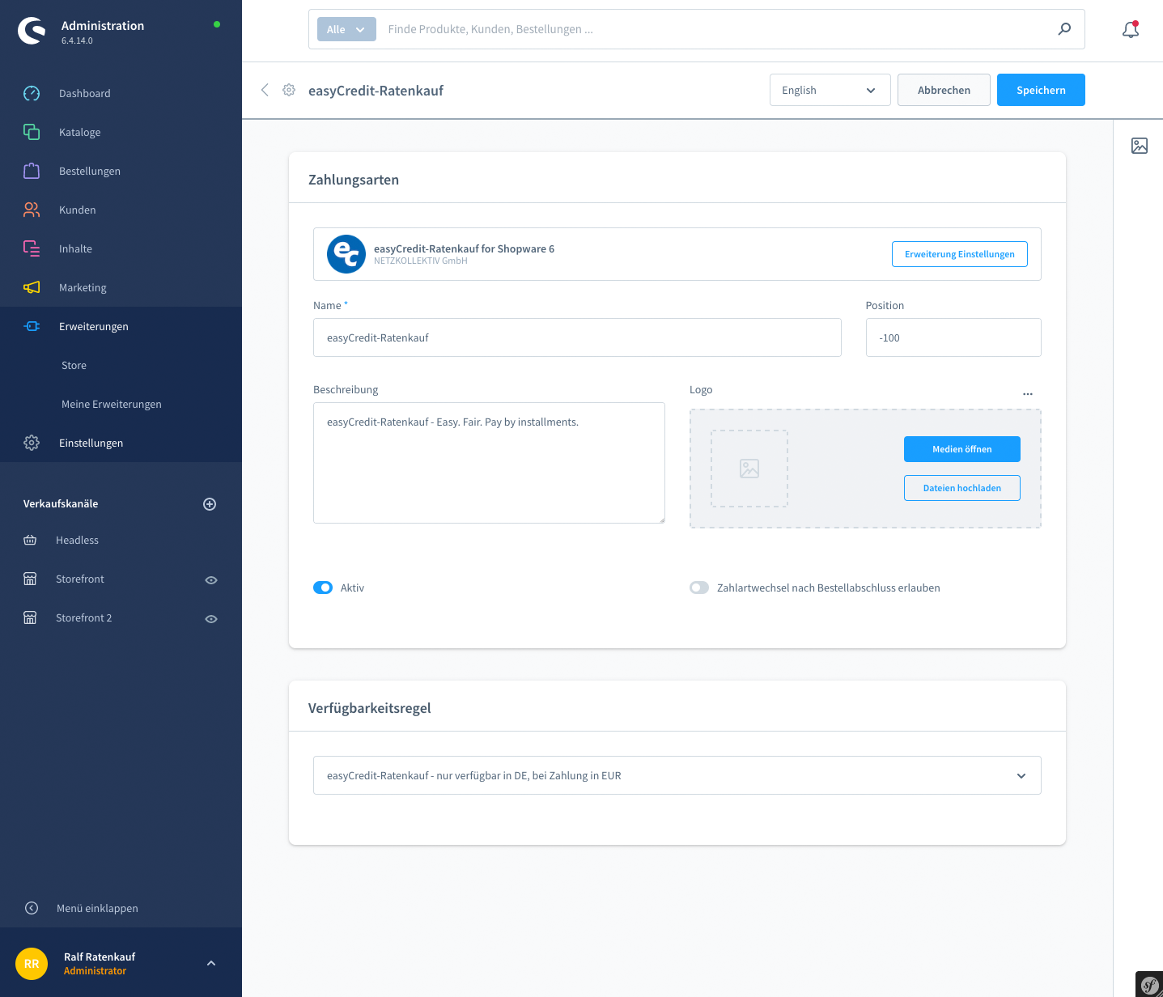The image size is (1163, 997).
Task: Click into the Name input field
Action: (x=577, y=337)
